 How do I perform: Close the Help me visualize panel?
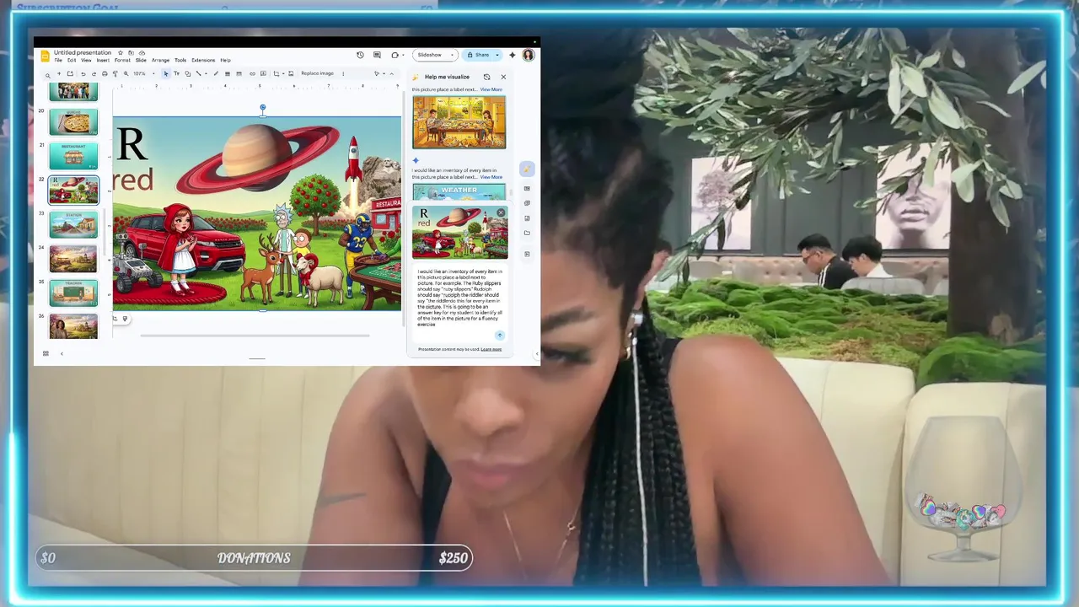[x=503, y=77]
